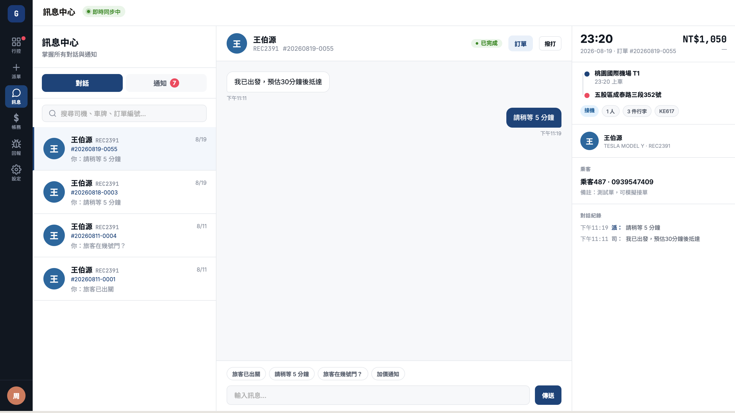Click the search magnifier icon in search box
The image size is (735, 413).
coord(53,113)
